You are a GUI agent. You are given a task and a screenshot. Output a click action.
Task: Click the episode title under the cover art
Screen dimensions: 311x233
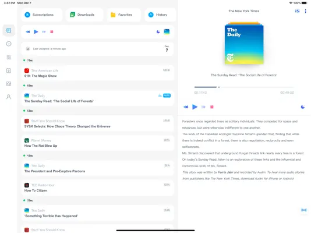coord(244,75)
